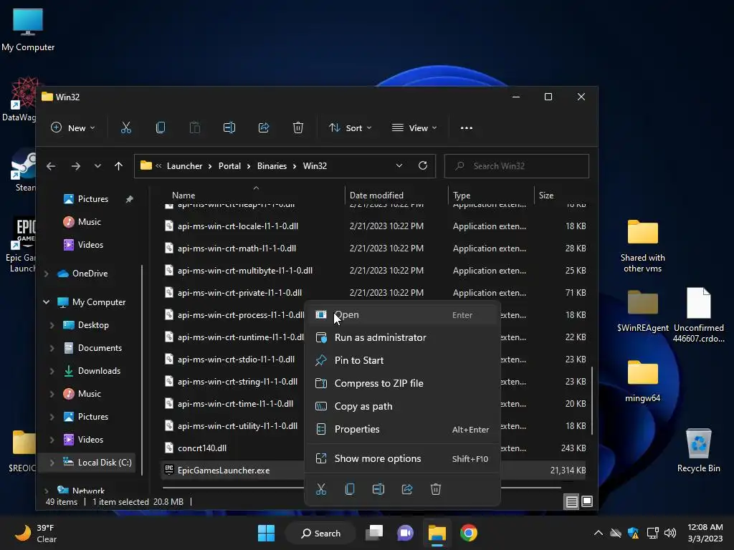Click the Delete trash icon in Explorer toolbar
Viewport: 734px width, 550px height.
pos(298,127)
